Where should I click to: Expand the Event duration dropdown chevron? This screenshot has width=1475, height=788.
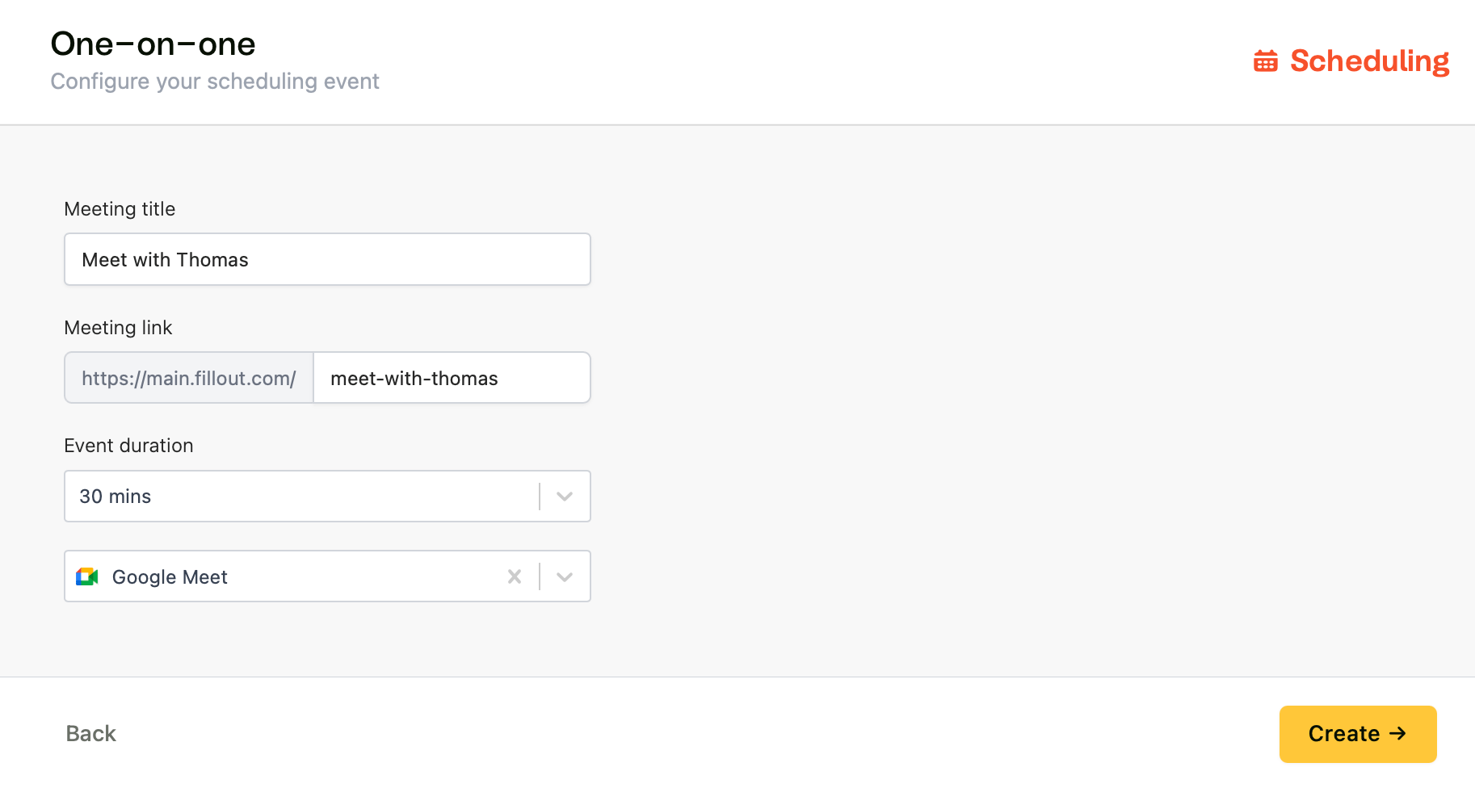(565, 497)
